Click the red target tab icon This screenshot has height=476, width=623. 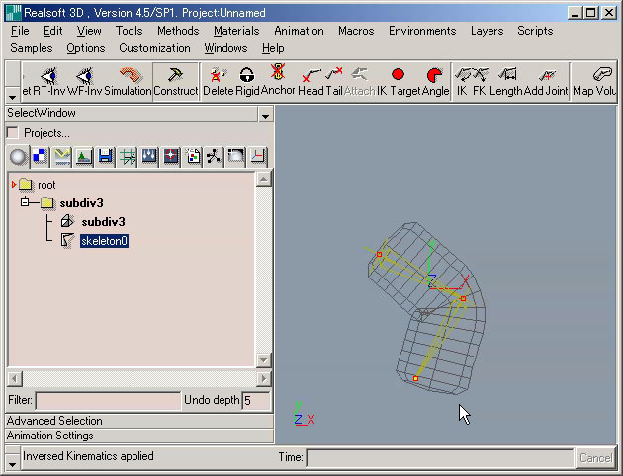click(x=171, y=157)
